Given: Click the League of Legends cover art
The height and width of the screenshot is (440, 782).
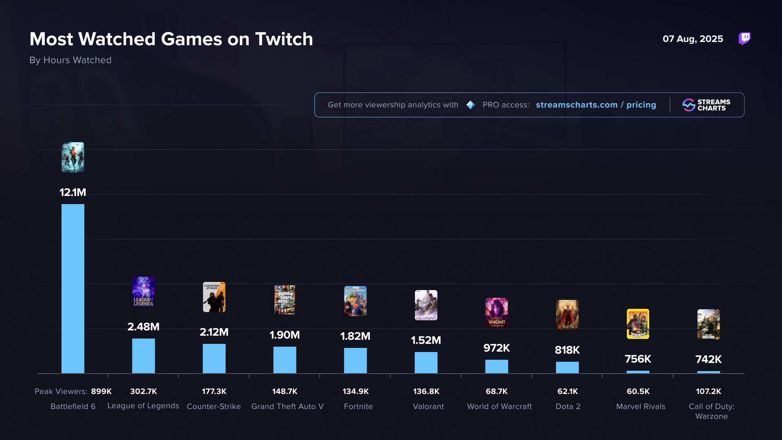Looking at the screenshot, I should click(x=143, y=292).
